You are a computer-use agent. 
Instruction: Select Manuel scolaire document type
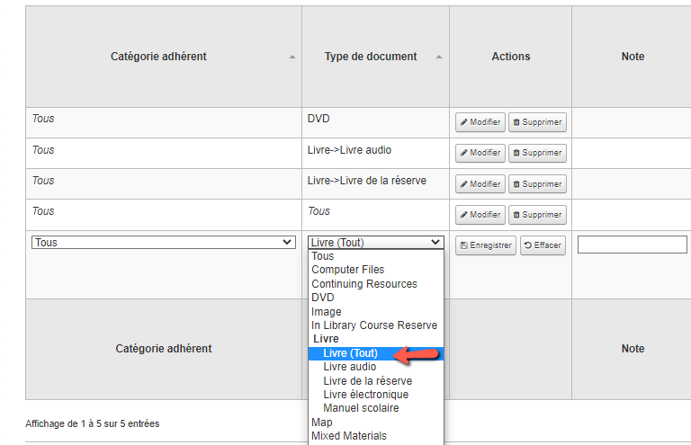pos(361,408)
